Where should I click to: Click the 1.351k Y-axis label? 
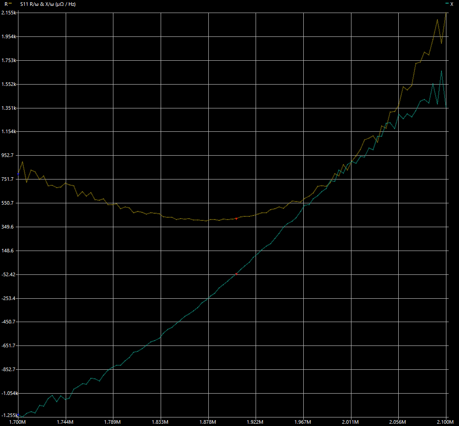coord(9,108)
